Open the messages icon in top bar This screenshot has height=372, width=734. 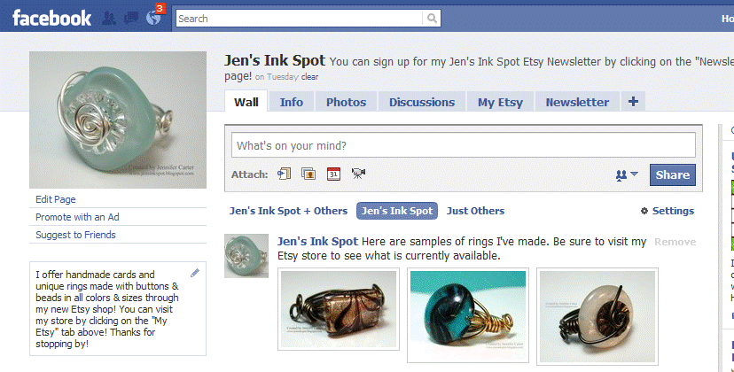(134, 18)
